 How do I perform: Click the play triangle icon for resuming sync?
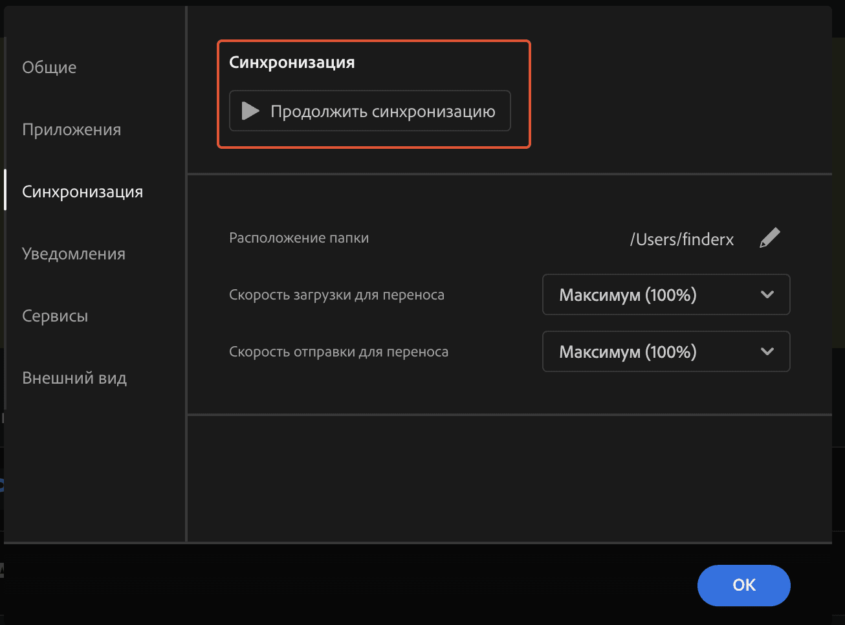(250, 111)
